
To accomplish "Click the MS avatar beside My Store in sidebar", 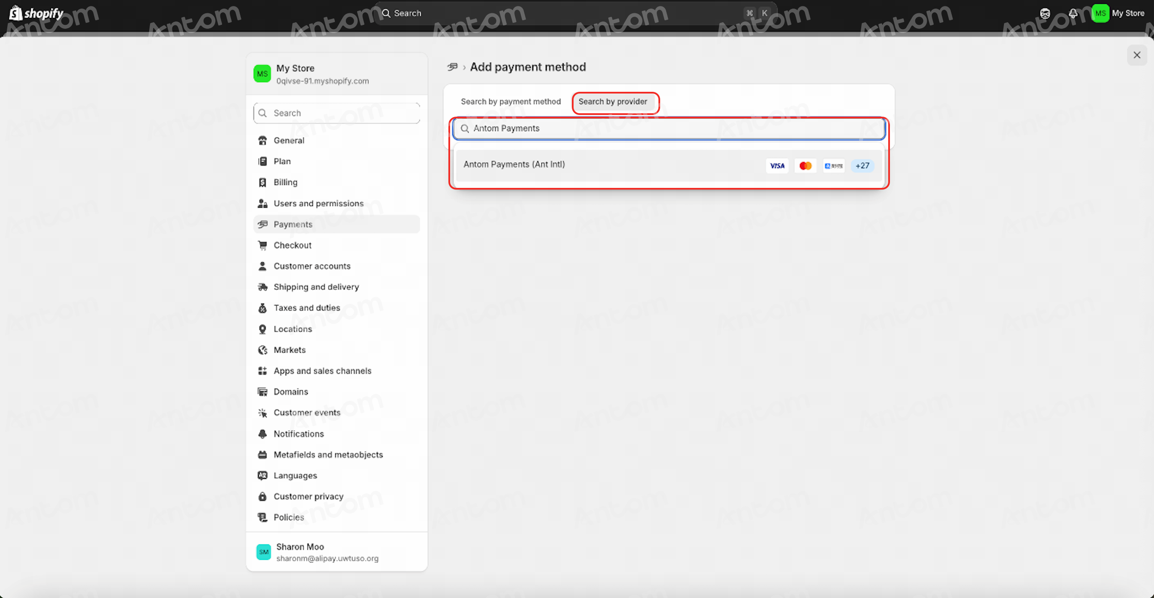I will [x=262, y=74].
